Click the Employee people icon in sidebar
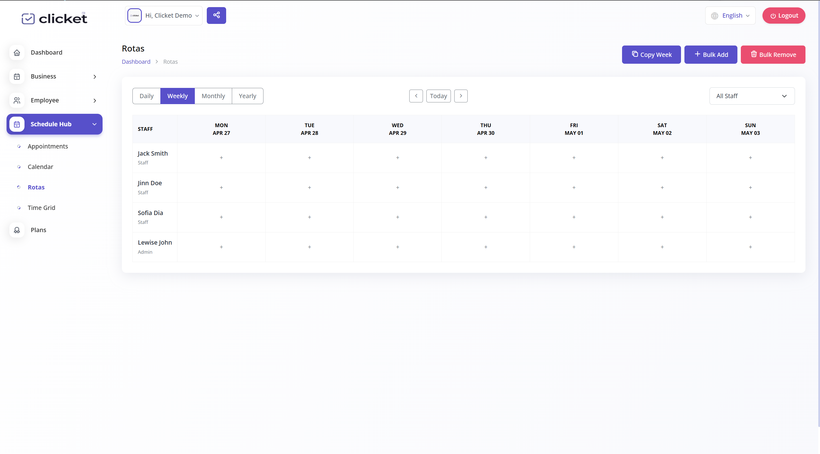The image size is (820, 454). [17, 100]
